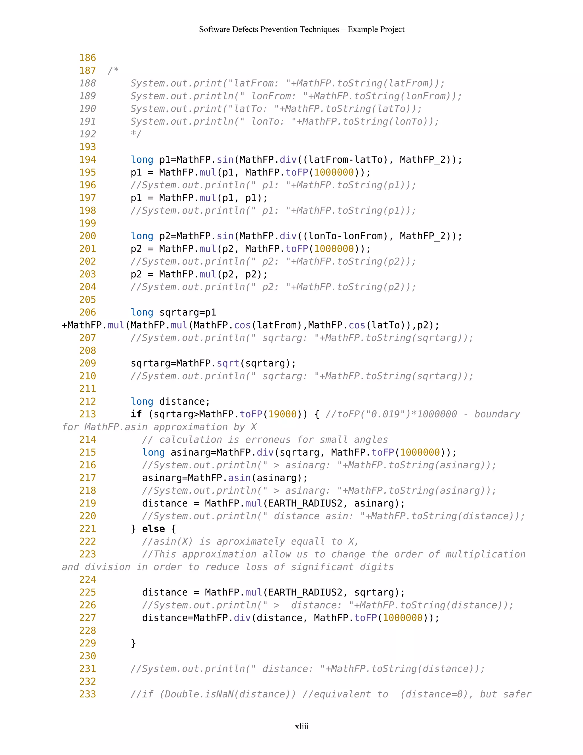Click the statement 'p1 = MathFP.mul(p1, p1);'
Screen dimensions: 583x755
coord(199,198)
